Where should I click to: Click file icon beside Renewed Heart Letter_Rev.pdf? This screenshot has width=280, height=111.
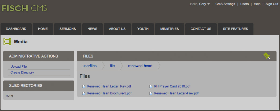point(84,86)
